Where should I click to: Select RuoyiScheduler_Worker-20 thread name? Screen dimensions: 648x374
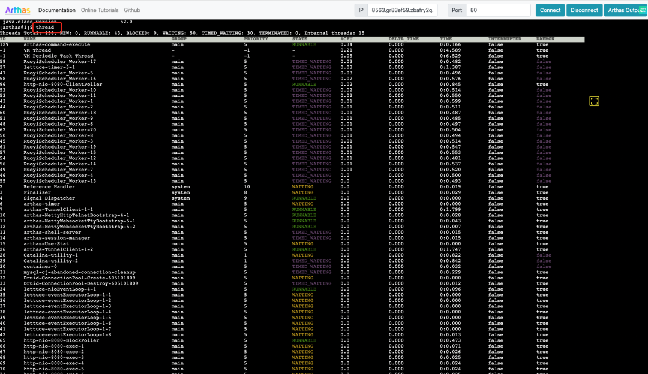tap(59, 130)
